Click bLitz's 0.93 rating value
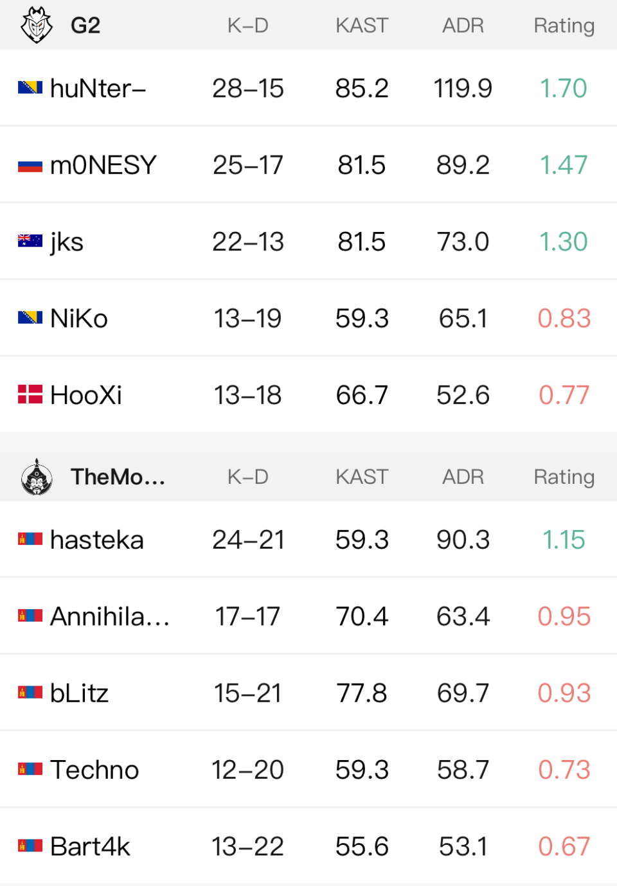 [564, 693]
